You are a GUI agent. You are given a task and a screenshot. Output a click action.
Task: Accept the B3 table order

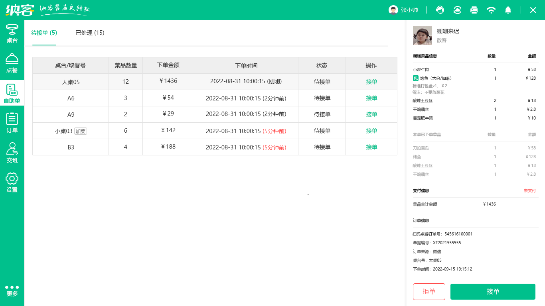click(371, 147)
